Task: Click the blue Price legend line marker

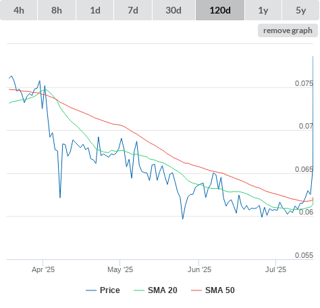Action: [x=91, y=290]
